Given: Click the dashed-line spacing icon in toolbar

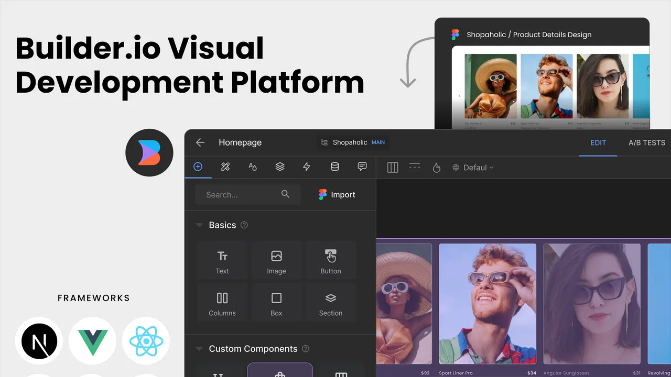Looking at the screenshot, I should coord(415,168).
